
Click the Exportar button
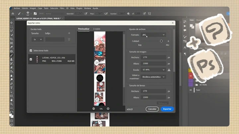coord(167,109)
